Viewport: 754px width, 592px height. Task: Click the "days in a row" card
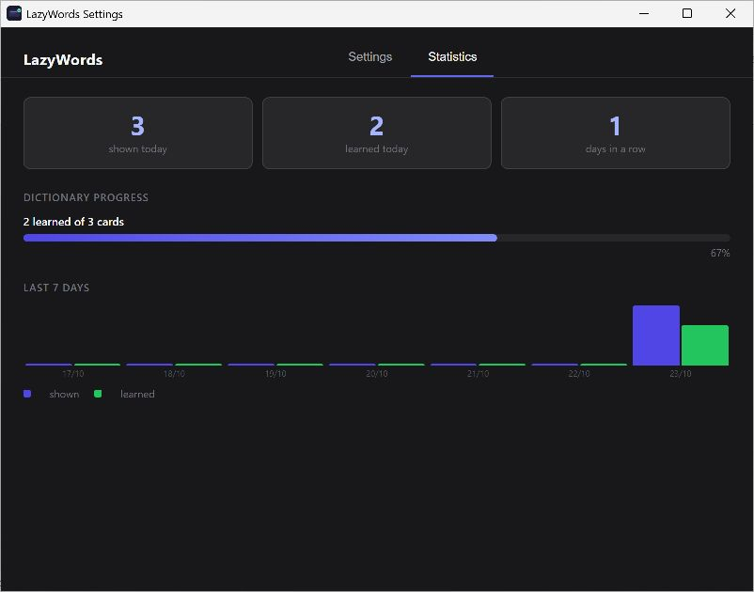pos(616,133)
